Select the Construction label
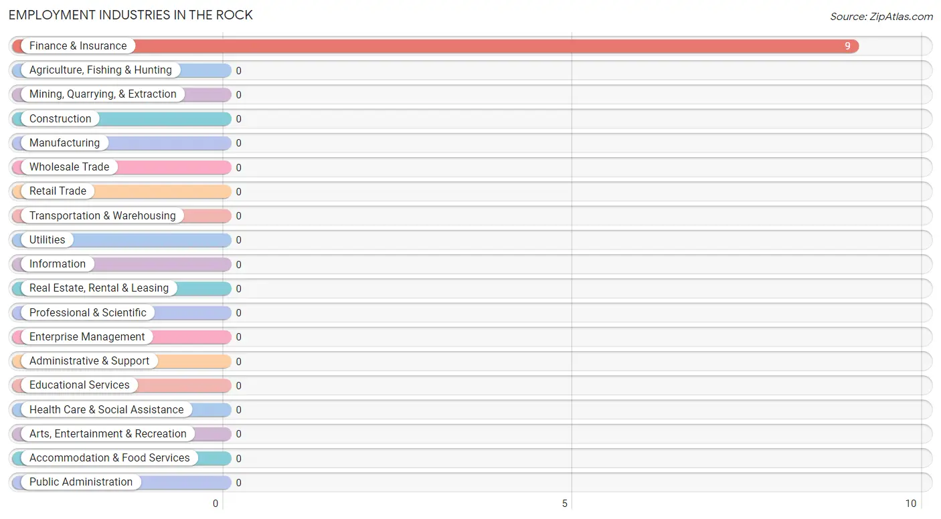The width and height of the screenshot is (941, 519). (60, 119)
